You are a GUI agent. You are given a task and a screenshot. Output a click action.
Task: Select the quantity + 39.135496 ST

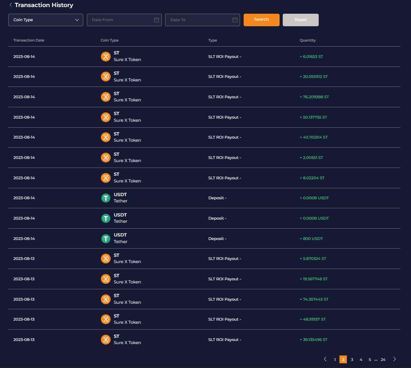[x=314, y=339]
